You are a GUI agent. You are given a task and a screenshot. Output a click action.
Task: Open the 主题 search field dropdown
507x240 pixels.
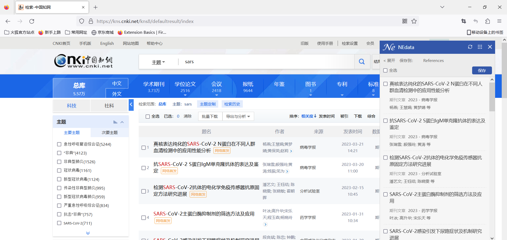click(158, 62)
